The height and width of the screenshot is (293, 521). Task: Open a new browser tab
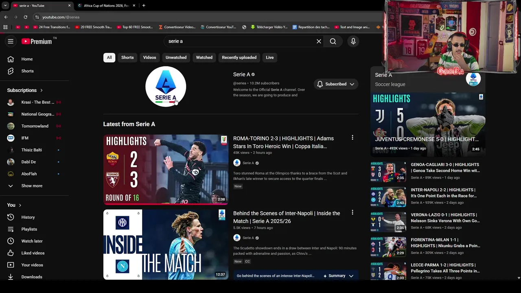click(144, 6)
